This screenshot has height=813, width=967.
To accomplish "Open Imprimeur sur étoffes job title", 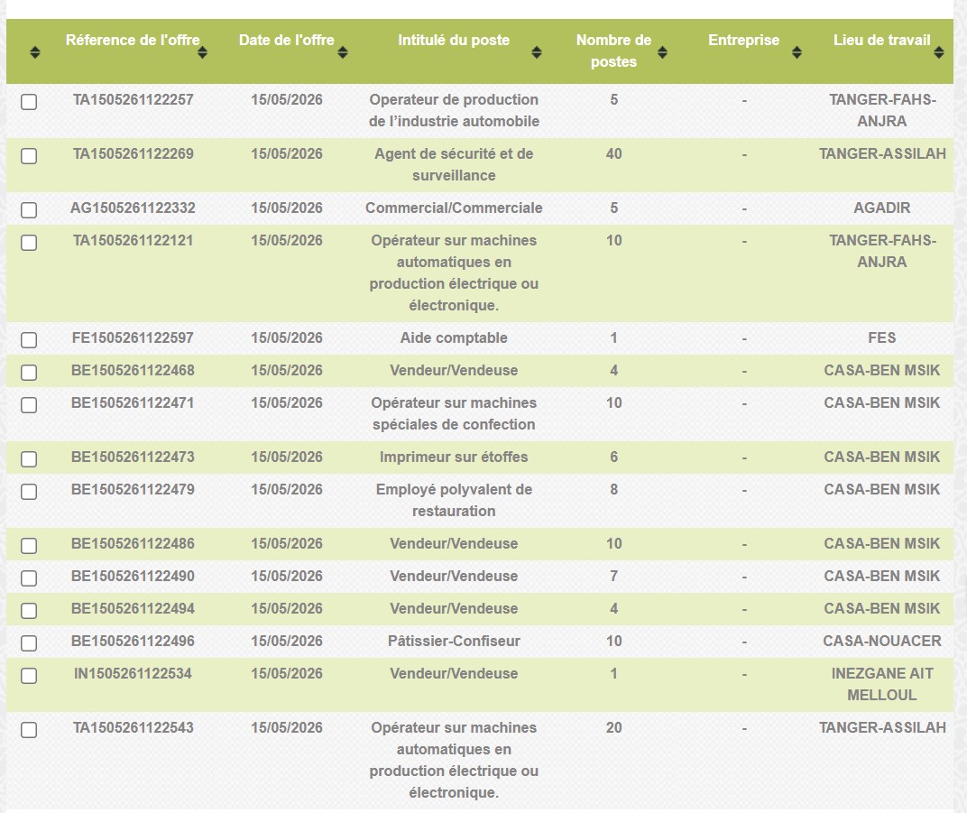I will click(x=454, y=457).
